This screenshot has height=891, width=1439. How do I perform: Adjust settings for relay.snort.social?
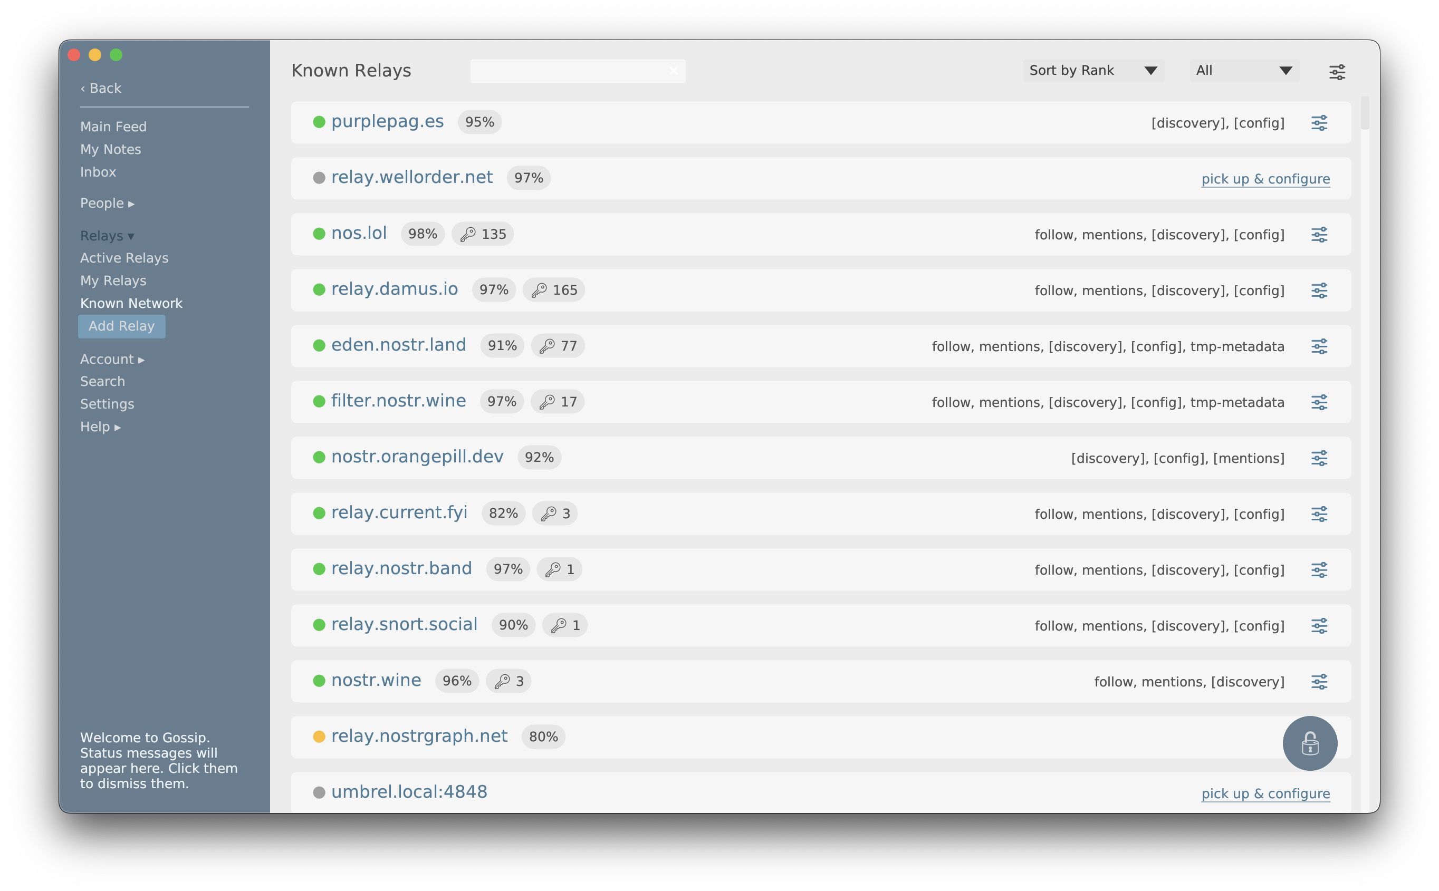click(1319, 625)
